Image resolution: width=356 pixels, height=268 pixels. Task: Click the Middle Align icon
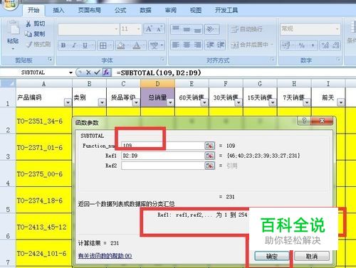point(187,29)
